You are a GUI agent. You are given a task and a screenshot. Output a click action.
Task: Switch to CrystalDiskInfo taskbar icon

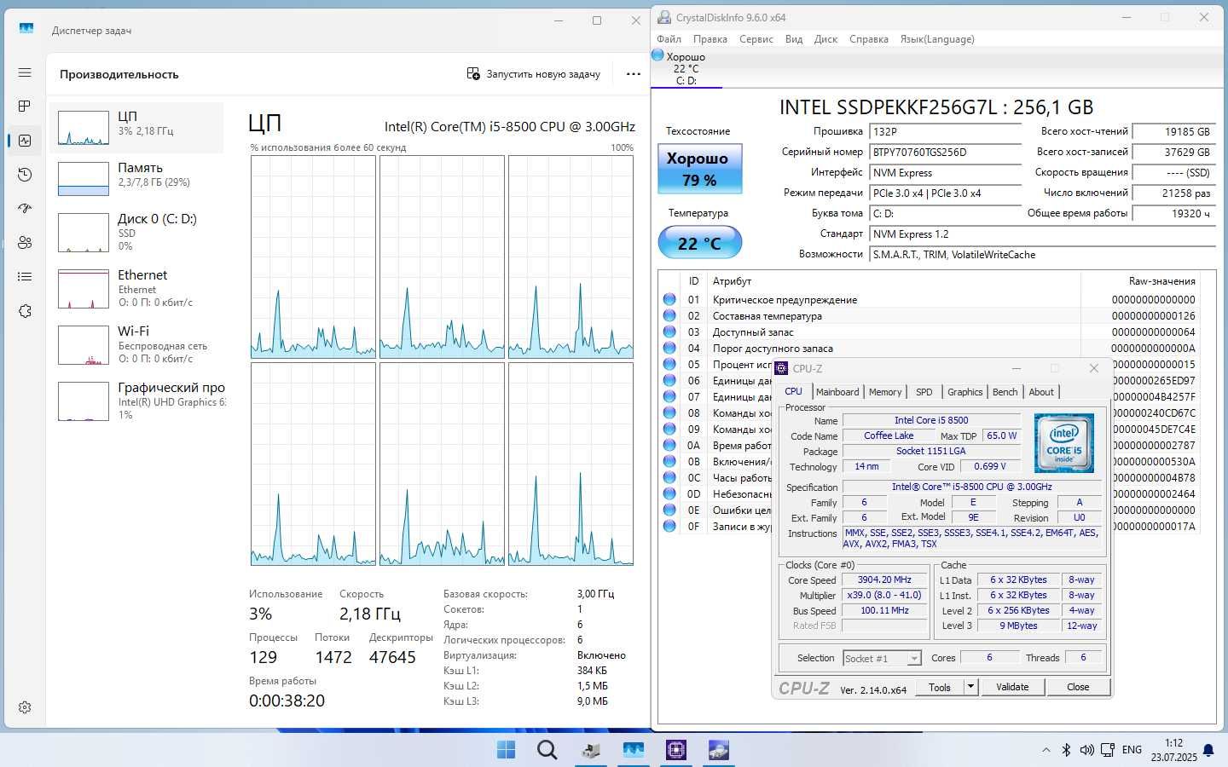[x=719, y=749]
